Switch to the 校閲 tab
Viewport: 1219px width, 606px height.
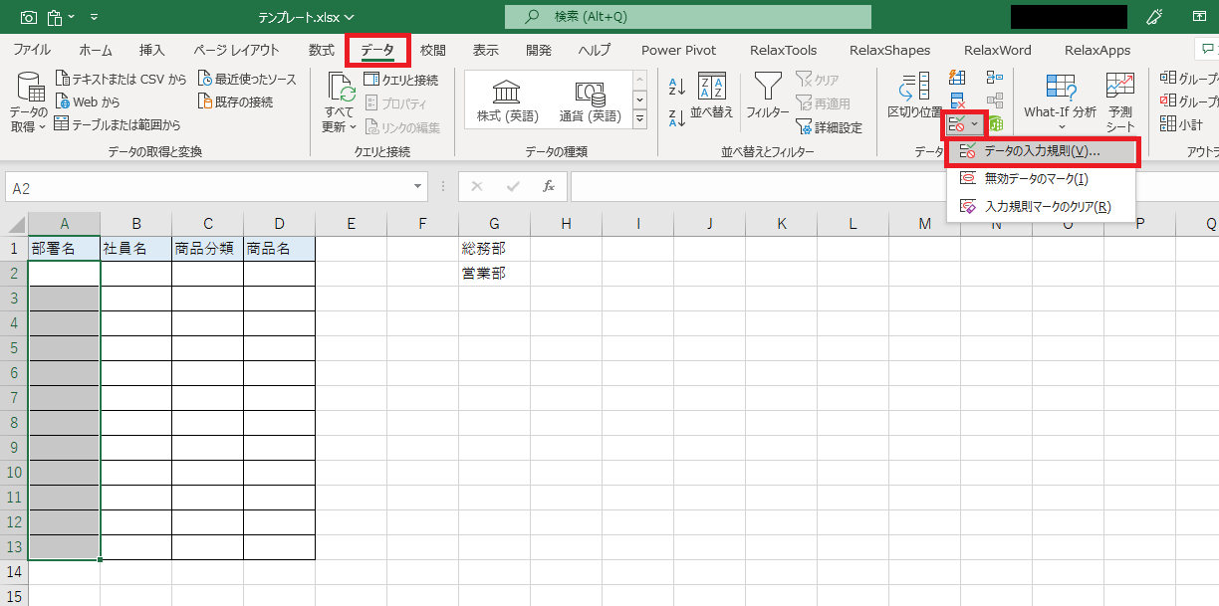[433, 50]
